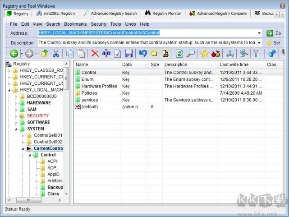Viewport: 289px width, 217px height.
Task: Click the gray Forward navigation arrow
Action: 29,54
